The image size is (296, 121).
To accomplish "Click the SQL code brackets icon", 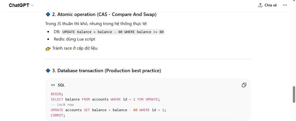I will coord(53,85).
